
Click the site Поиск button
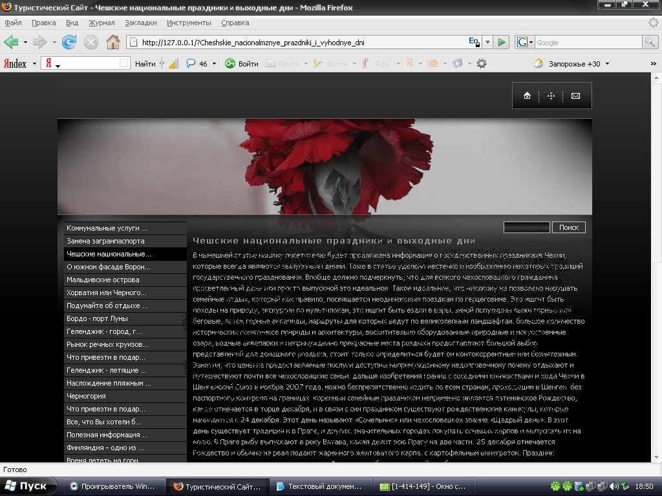tap(569, 227)
